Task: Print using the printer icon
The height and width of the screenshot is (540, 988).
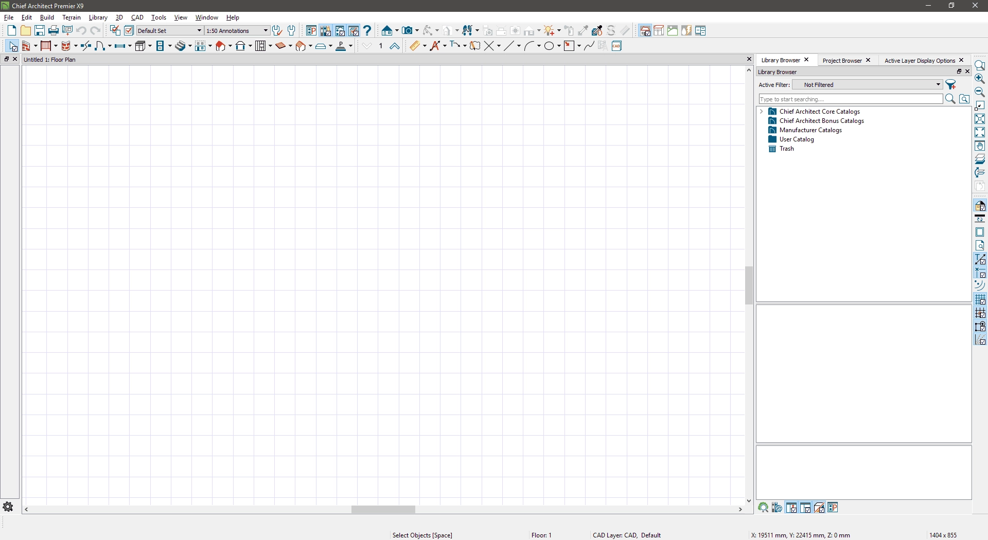Action: (x=53, y=31)
